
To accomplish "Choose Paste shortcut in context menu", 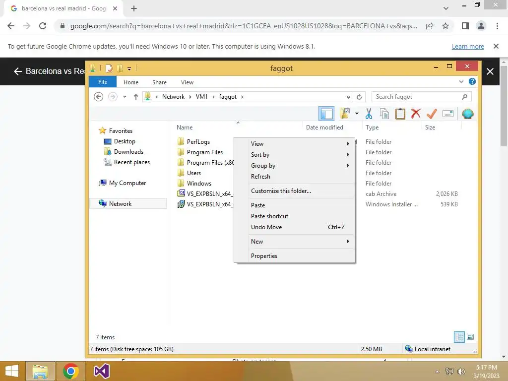I will [295, 216].
